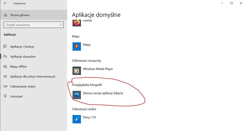The image size is (244, 131).
Task: Click the Odtwarzanie wideo camera icon
Action: (5, 86)
